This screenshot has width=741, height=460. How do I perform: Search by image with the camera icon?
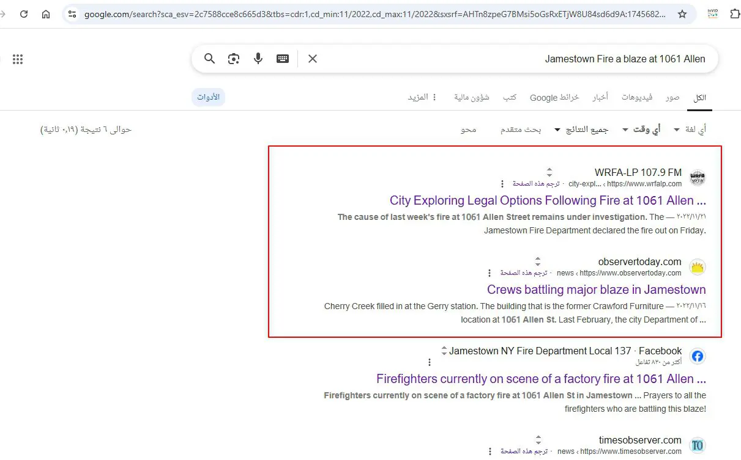click(234, 59)
